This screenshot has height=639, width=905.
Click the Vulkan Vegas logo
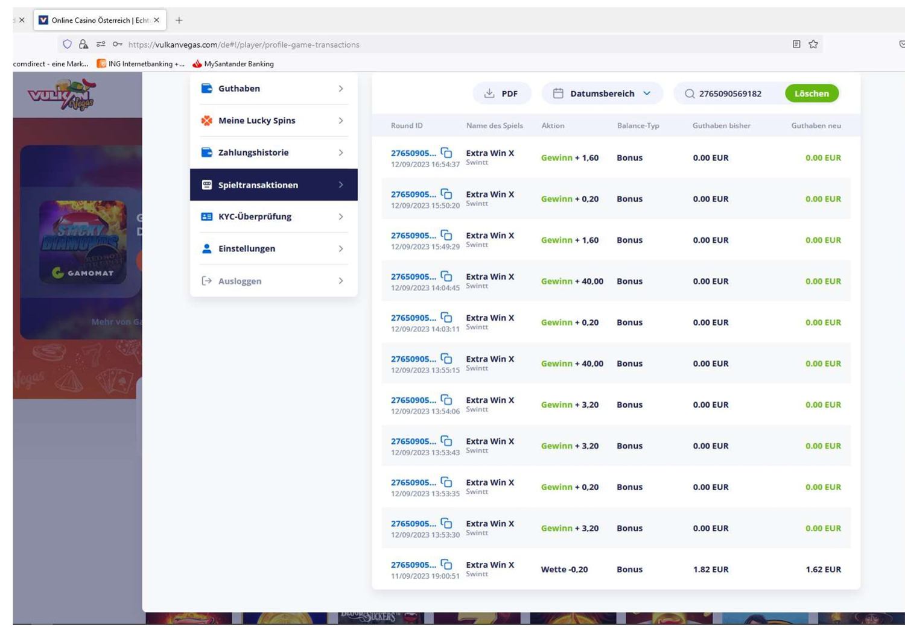click(x=62, y=95)
